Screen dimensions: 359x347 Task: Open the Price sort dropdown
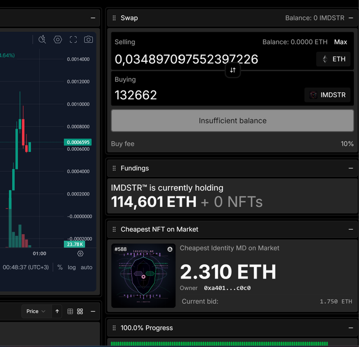[x=36, y=311]
